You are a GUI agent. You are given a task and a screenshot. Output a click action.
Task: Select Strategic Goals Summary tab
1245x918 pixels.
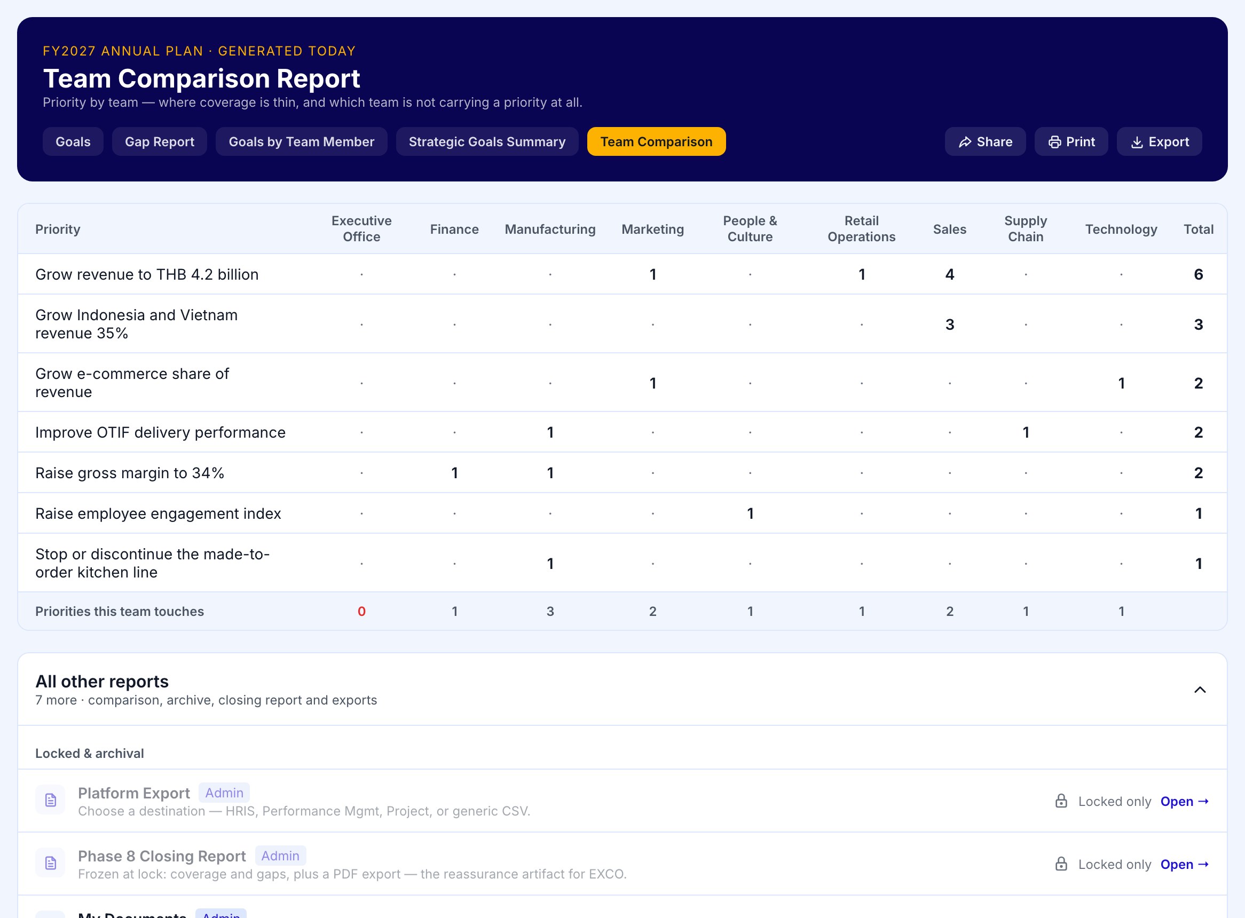487,141
